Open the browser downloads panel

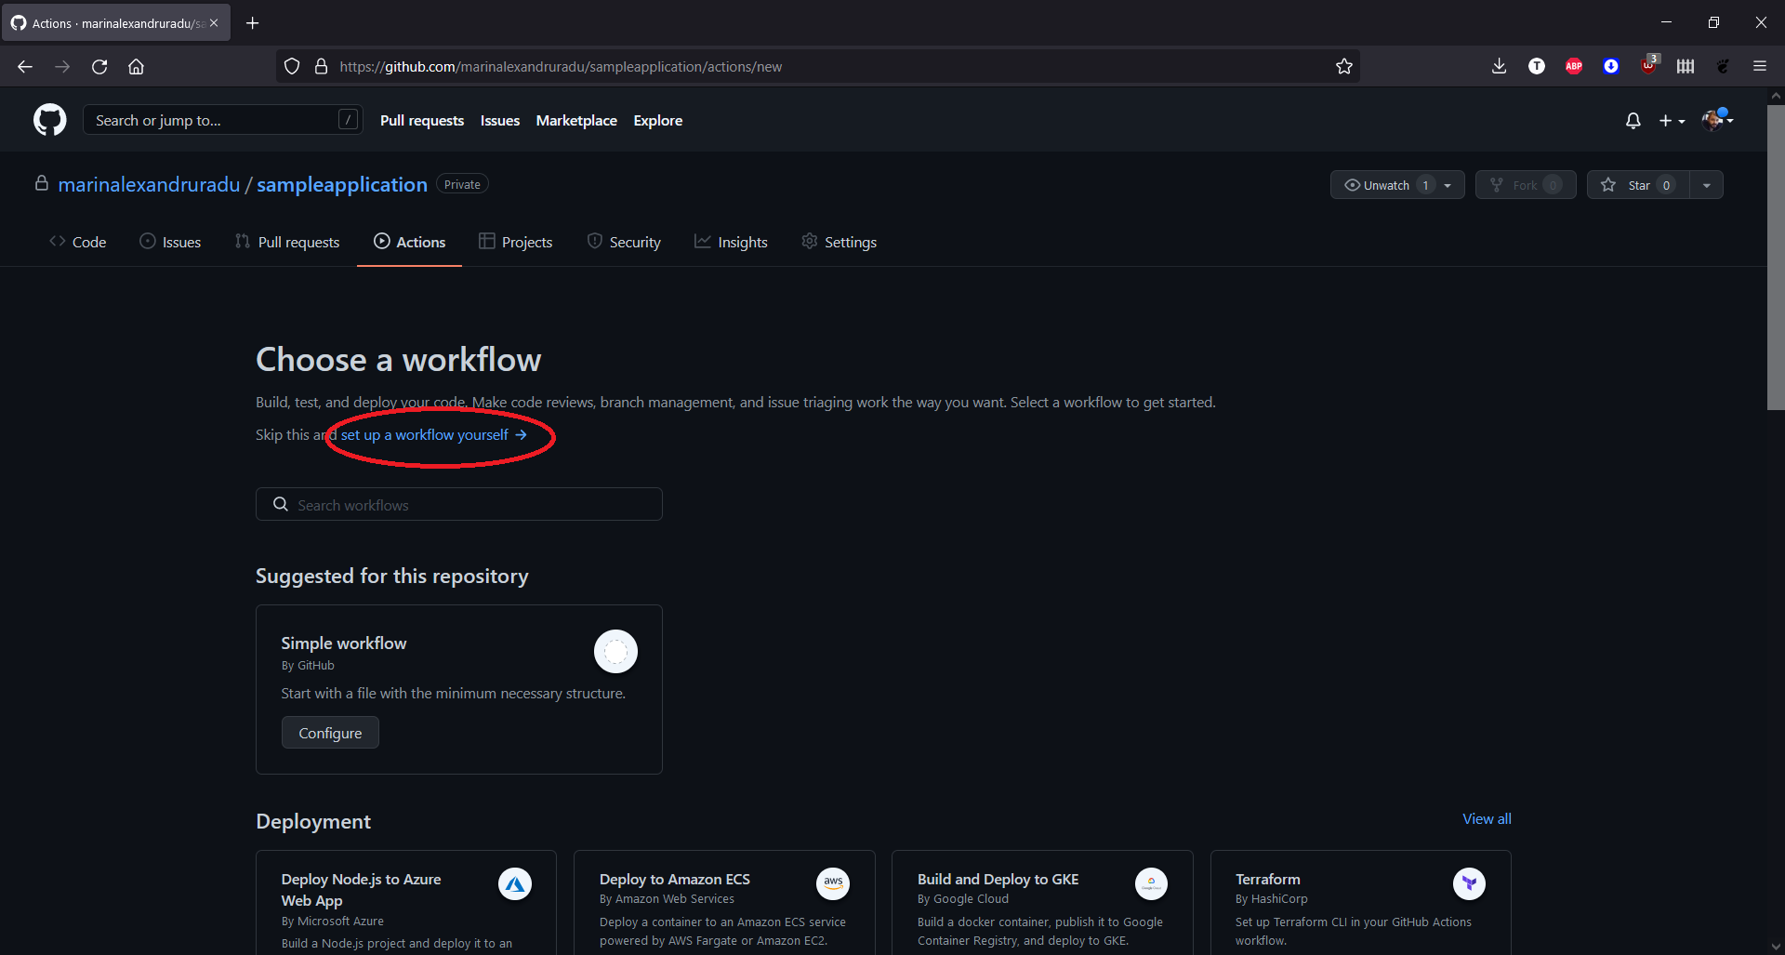(1499, 66)
